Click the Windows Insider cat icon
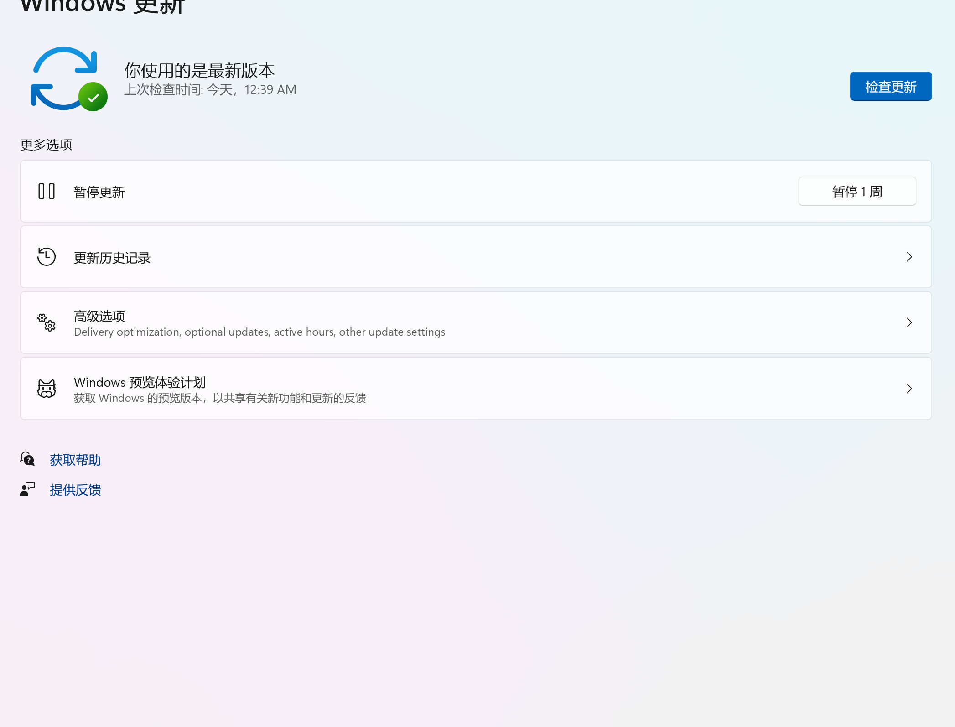The width and height of the screenshot is (955, 727). pos(47,389)
